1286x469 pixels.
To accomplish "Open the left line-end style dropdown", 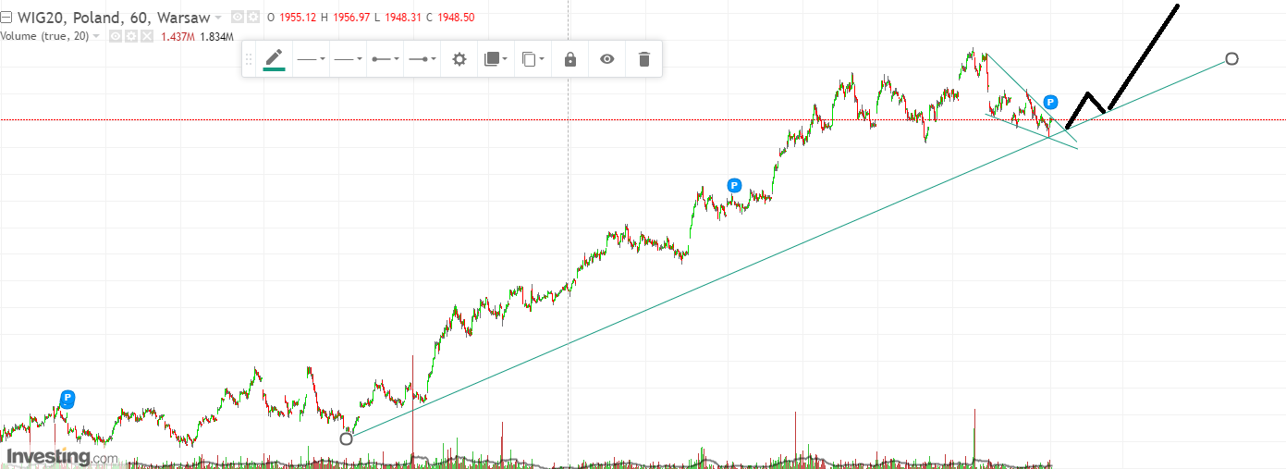I will (x=386, y=59).
